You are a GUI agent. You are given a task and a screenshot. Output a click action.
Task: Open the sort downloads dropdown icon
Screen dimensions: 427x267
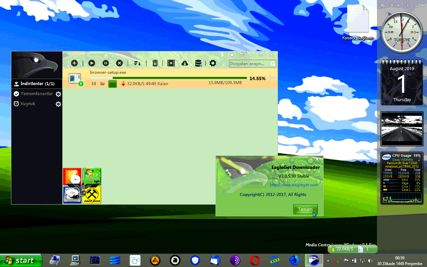(x=137, y=63)
